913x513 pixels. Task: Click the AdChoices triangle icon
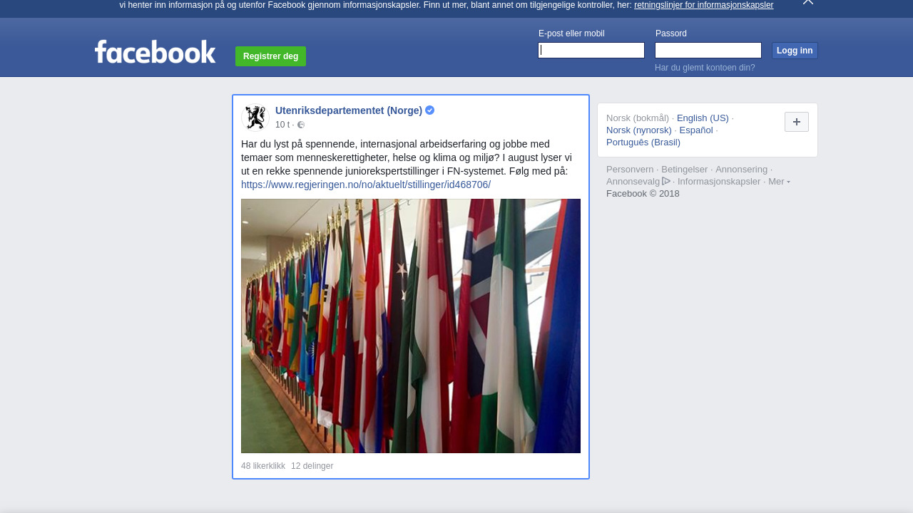pyautogui.click(x=666, y=181)
